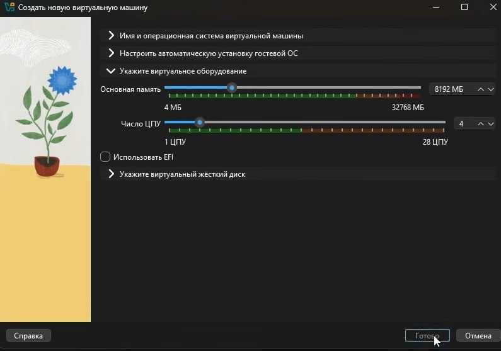
Task: Expand the virtual hard disk section
Action: click(x=298, y=174)
